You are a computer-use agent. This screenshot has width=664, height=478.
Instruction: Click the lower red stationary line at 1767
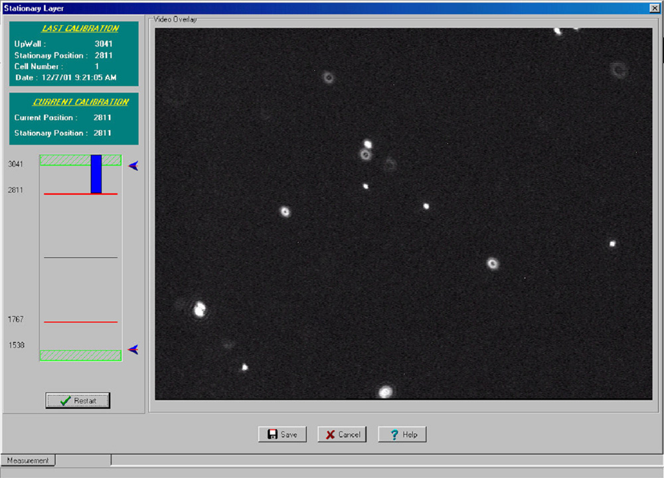(80, 322)
